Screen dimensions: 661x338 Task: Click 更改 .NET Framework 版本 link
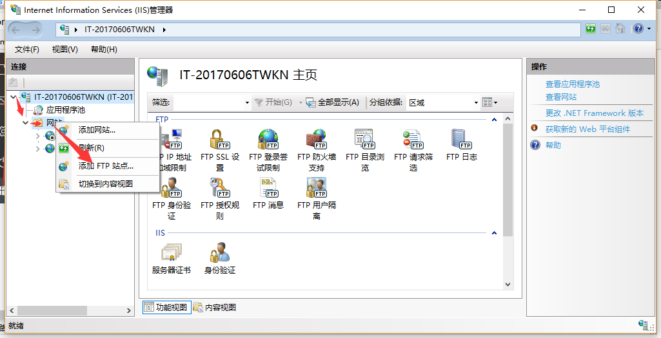pos(595,113)
